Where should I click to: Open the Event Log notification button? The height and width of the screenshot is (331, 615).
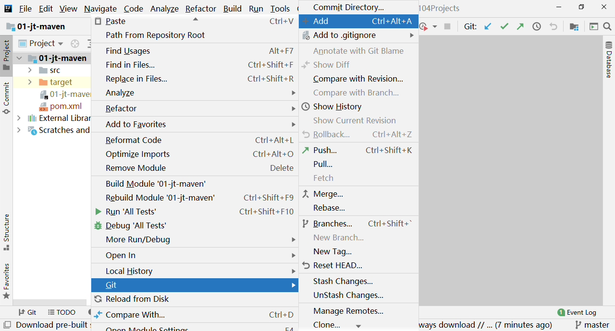point(577,312)
